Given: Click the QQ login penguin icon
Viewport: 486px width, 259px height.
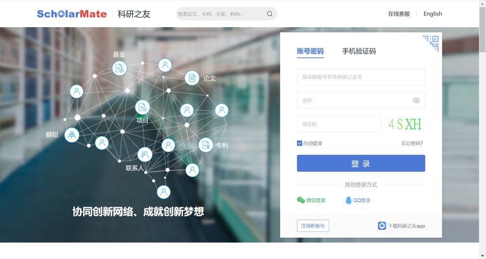Looking at the screenshot, I should 348,200.
